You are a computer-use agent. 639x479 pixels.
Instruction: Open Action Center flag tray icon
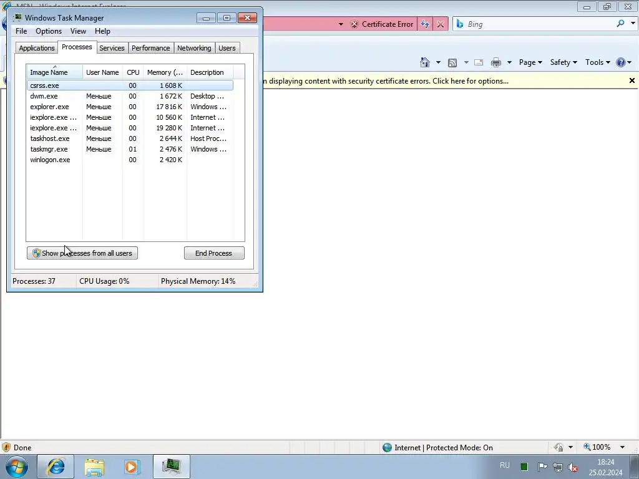542,467
